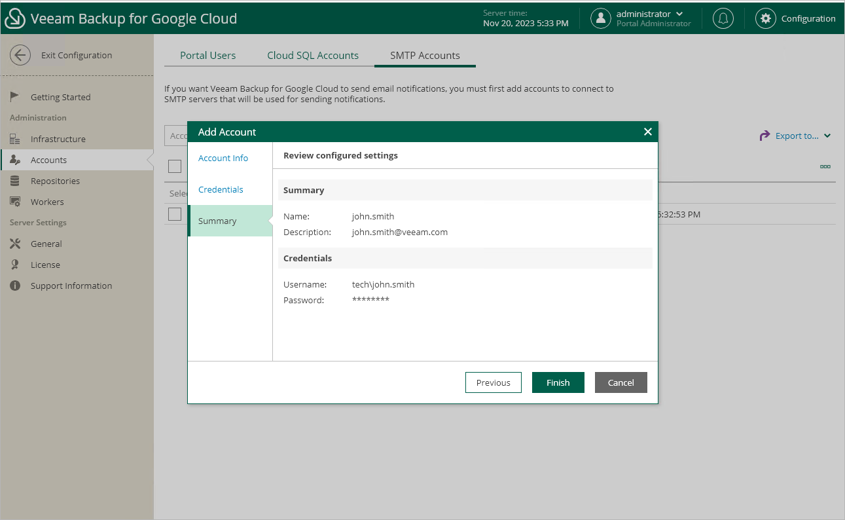This screenshot has height=520, width=845.
Task: Click the Accounts sidebar icon
Action: pyautogui.click(x=15, y=160)
